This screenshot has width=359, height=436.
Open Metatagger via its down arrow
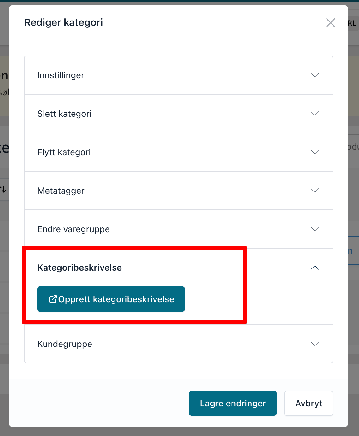(x=315, y=191)
